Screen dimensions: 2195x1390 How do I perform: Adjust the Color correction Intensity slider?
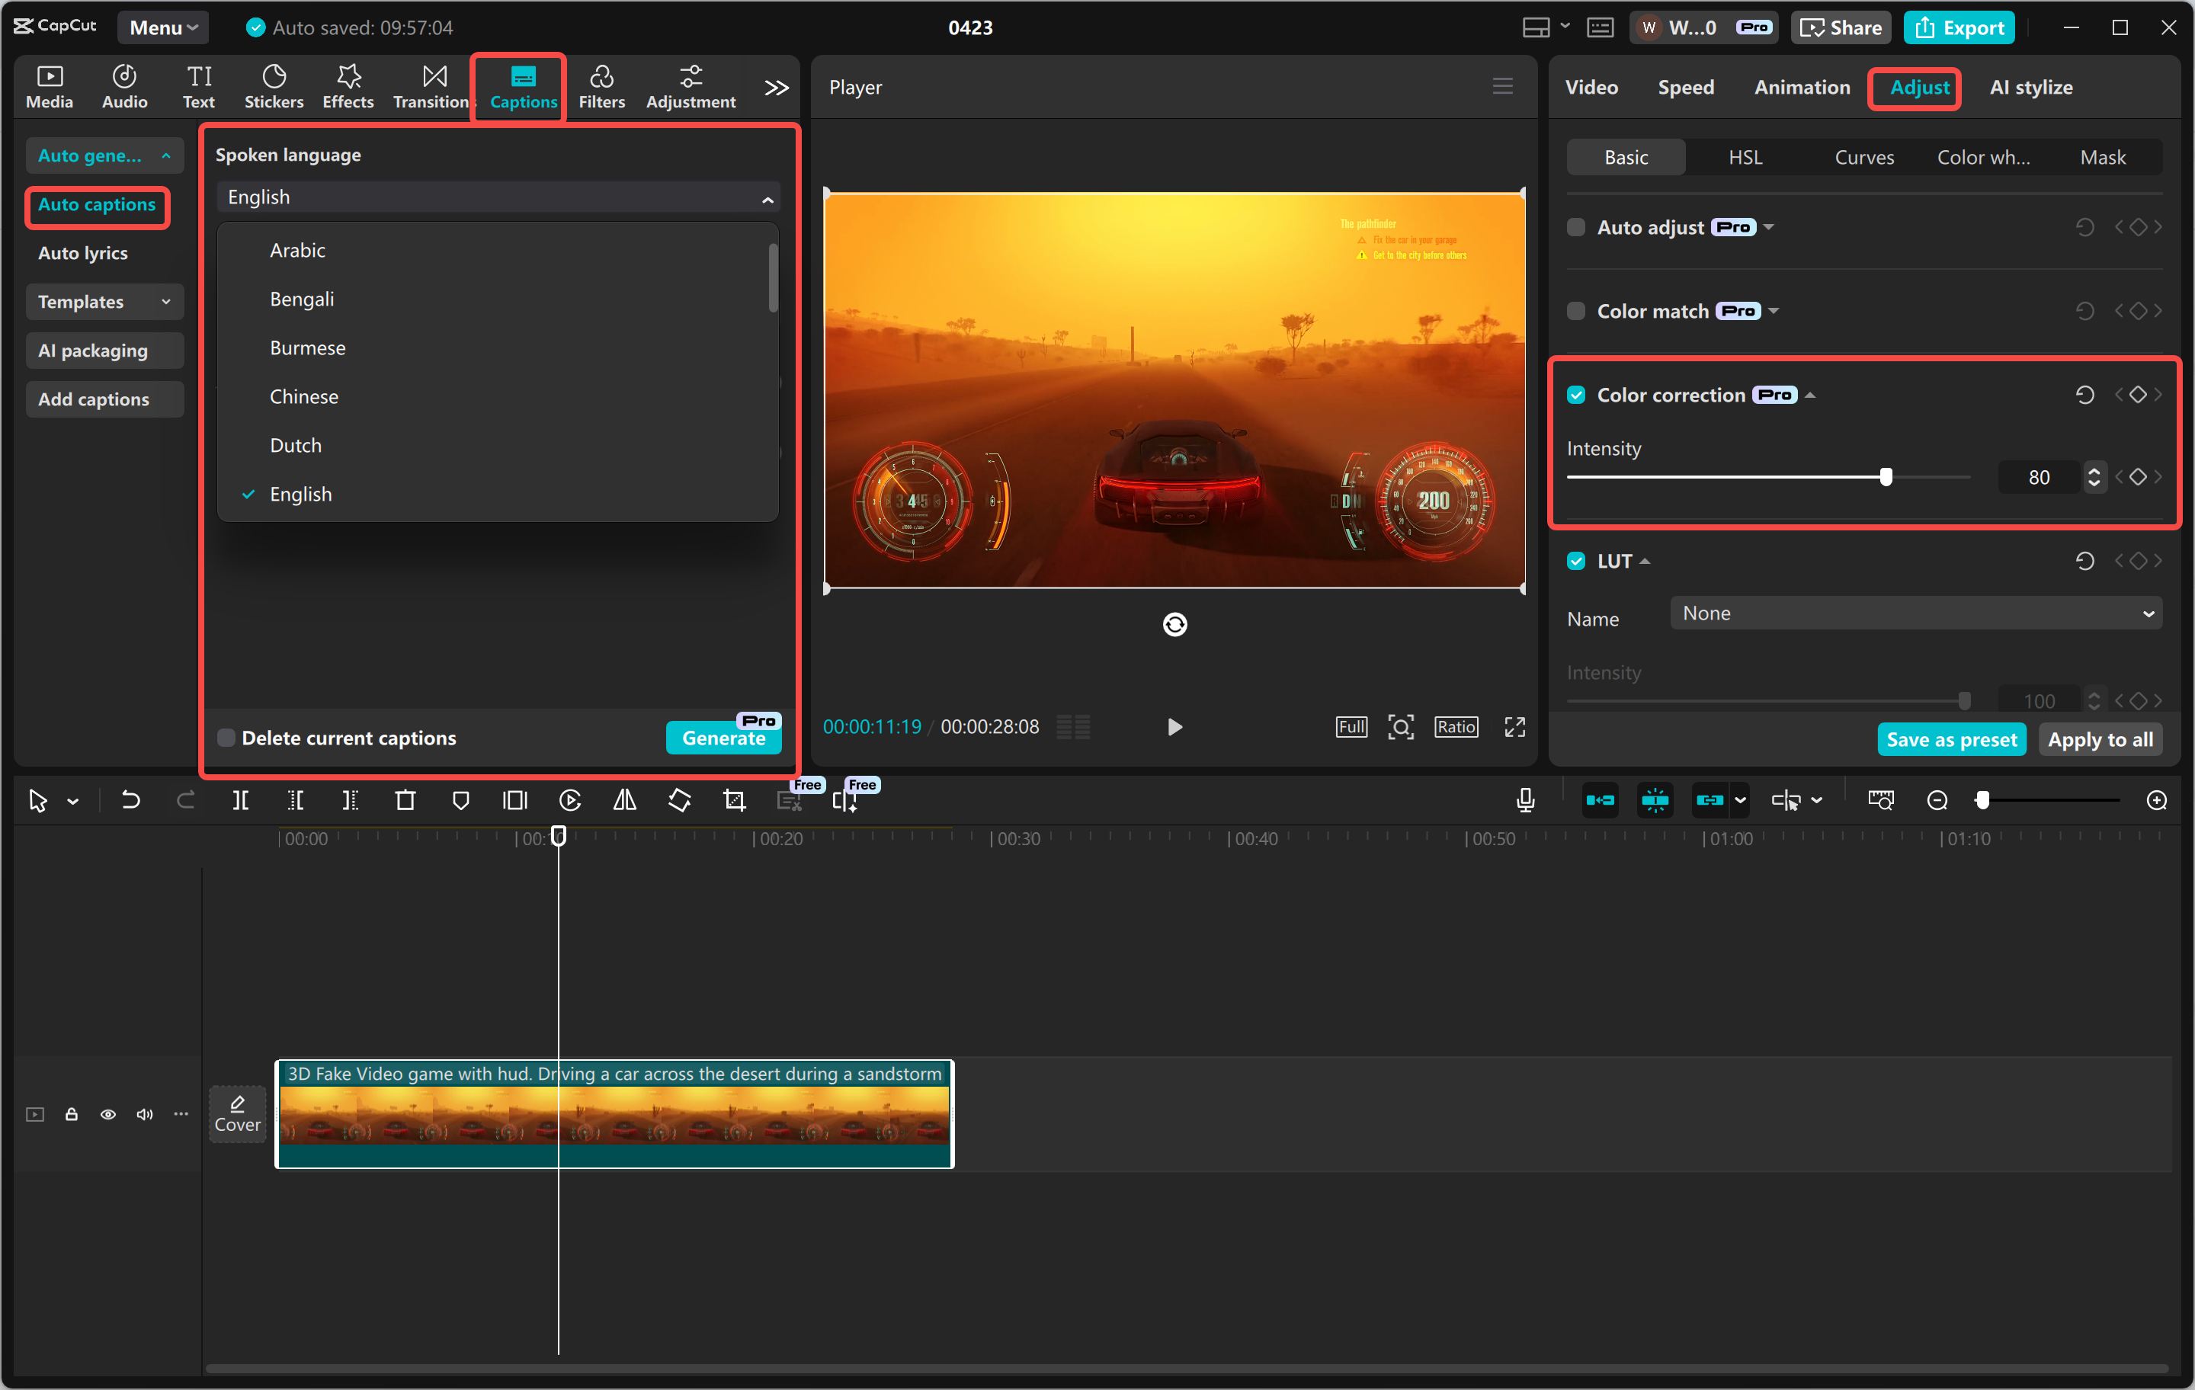coord(1887,476)
